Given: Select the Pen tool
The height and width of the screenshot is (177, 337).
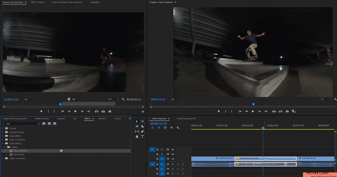Looking at the screenshot, I should 142,131.
